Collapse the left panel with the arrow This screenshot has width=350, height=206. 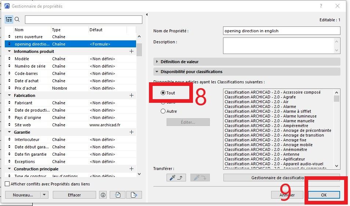pyautogui.click(x=147, y=15)
